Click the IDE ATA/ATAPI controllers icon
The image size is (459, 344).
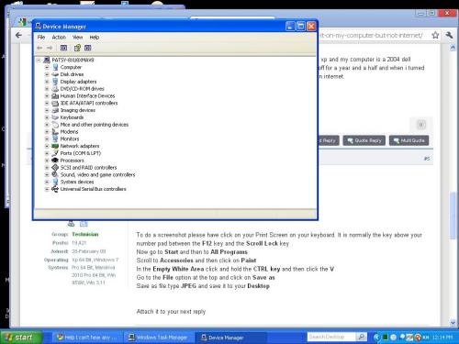(55, 103)
